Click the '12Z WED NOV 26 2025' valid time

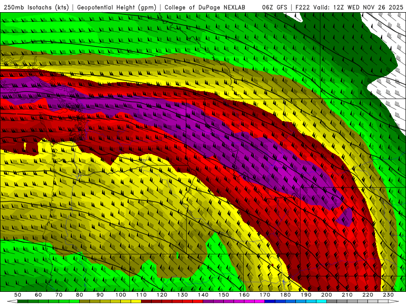click(x=368, y=8)
